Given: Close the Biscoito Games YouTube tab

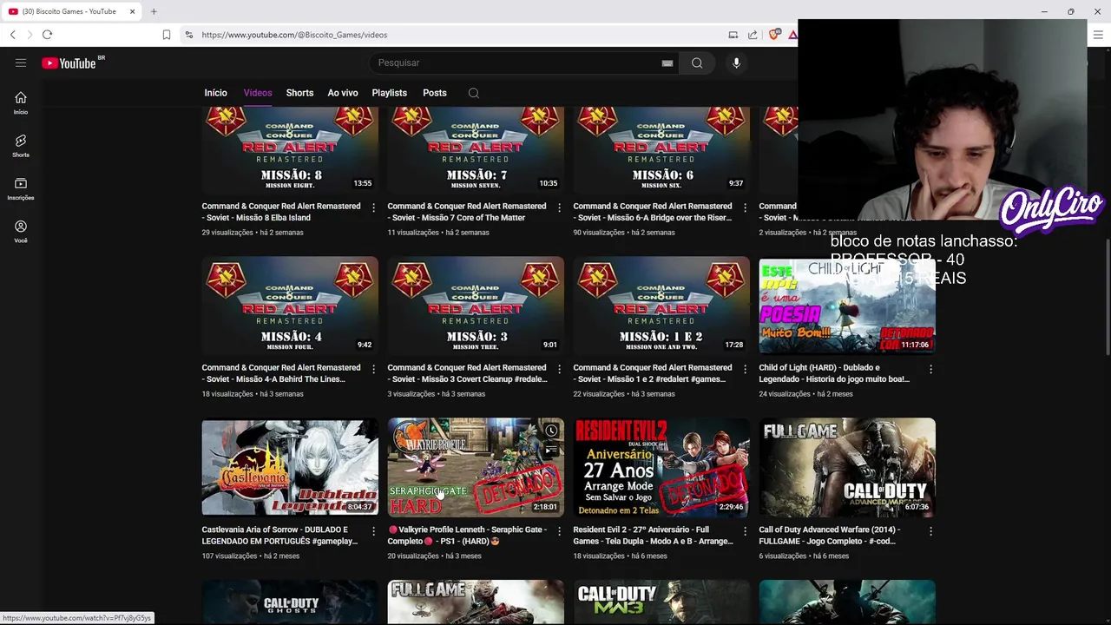Looking at the screenshot, I should tap(133, 11).
